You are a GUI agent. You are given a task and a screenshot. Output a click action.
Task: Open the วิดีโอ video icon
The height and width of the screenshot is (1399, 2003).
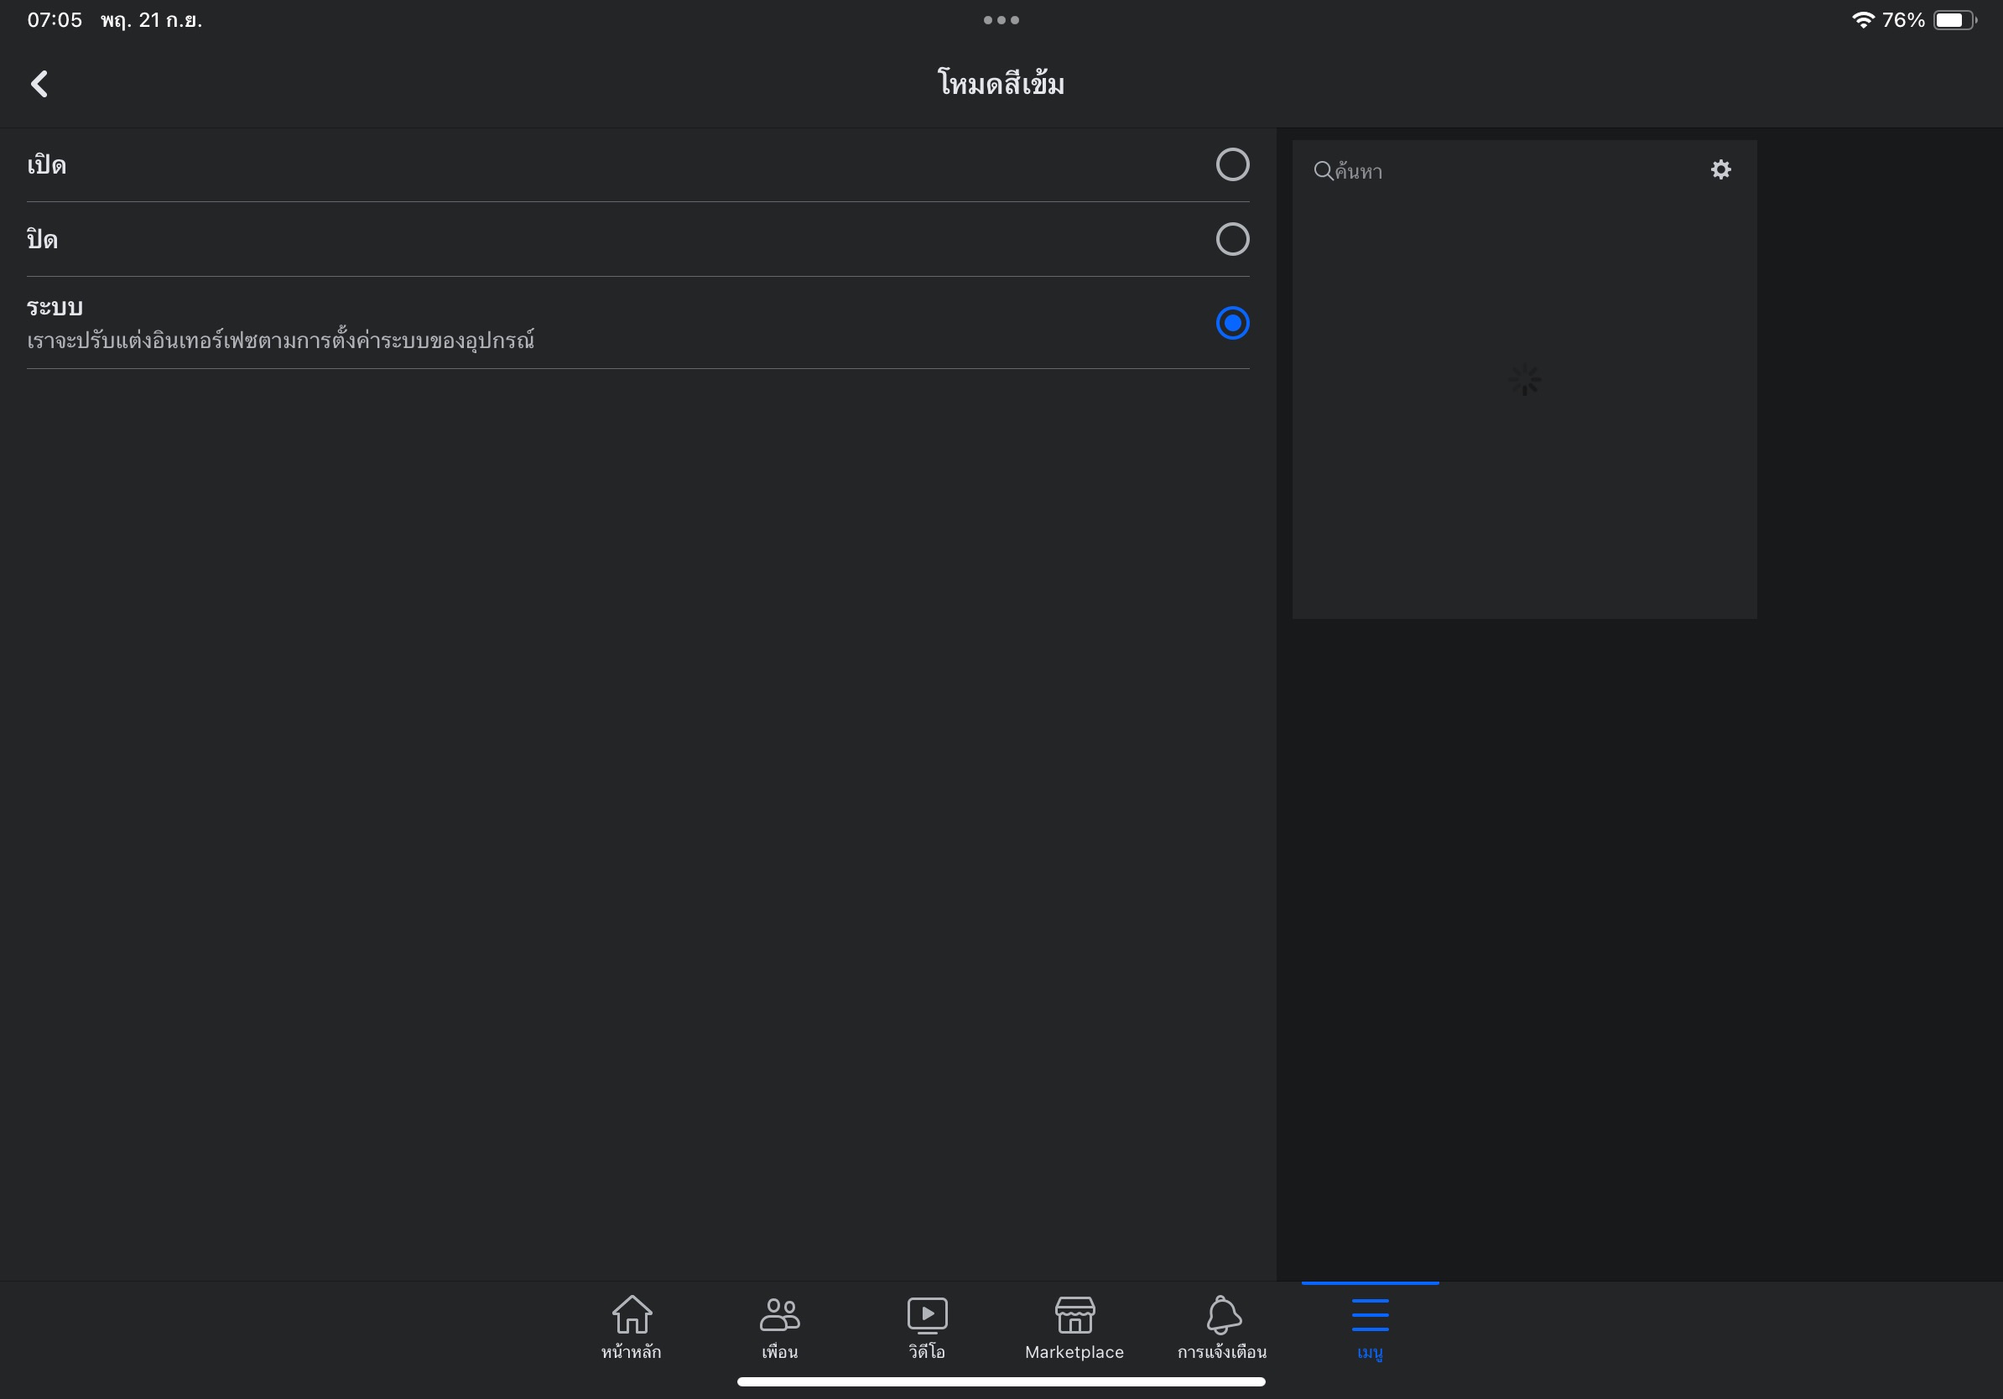[927, 1316]
